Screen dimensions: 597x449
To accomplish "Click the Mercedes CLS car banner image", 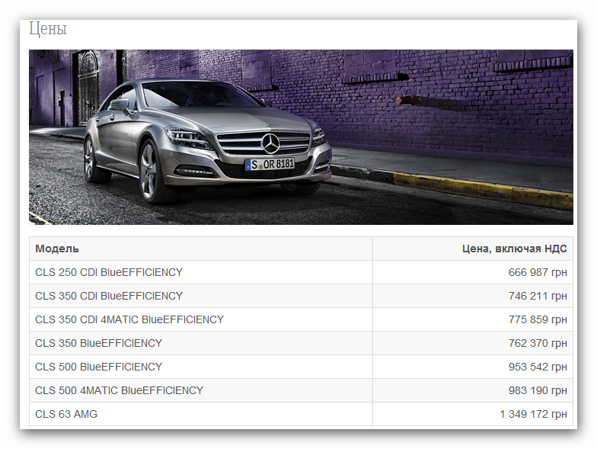I will [x=301, y=137].
